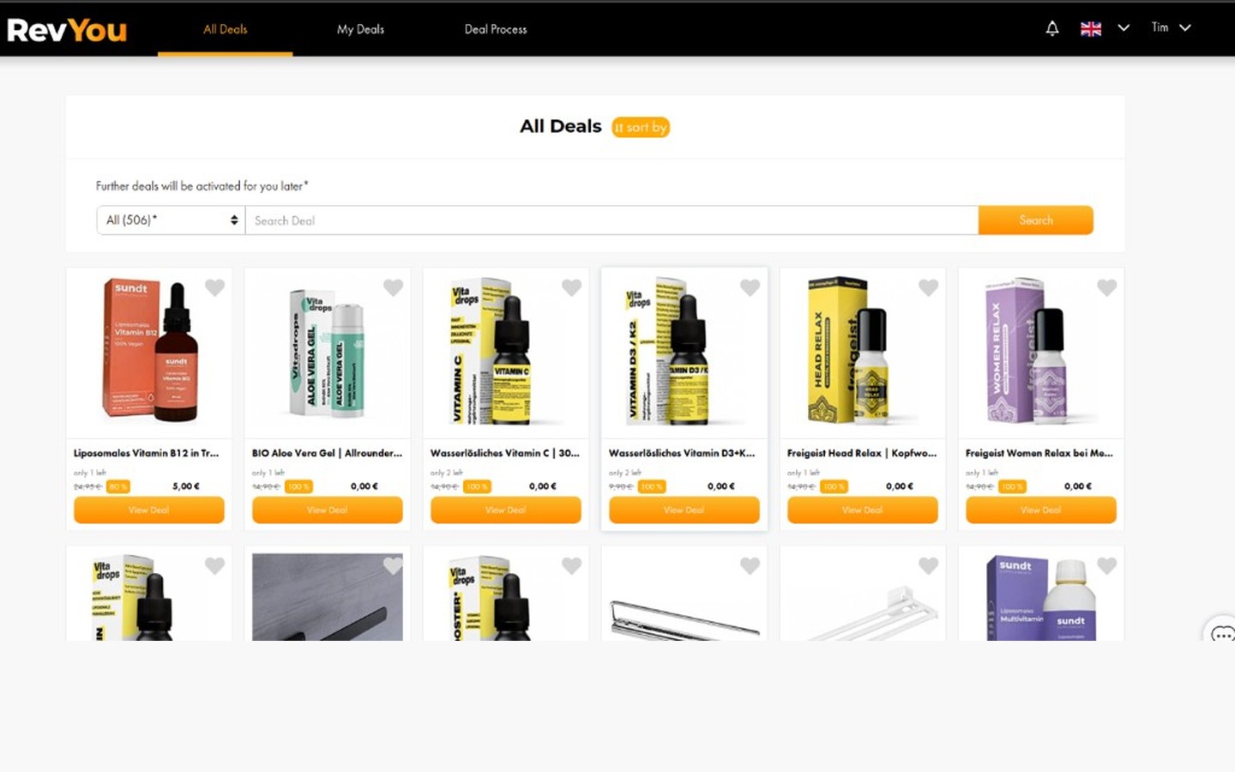Open the sundt Vitamin B12 product image
The height and width of the screenshot is (772, 1235).
click(149, 350)
